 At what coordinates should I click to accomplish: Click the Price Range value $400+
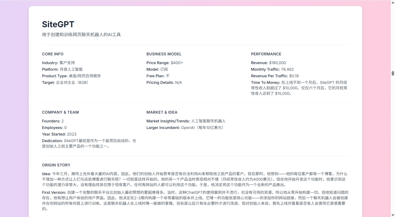point(177,63)
